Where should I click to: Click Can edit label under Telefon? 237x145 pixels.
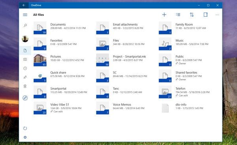(x=183, y=96)
